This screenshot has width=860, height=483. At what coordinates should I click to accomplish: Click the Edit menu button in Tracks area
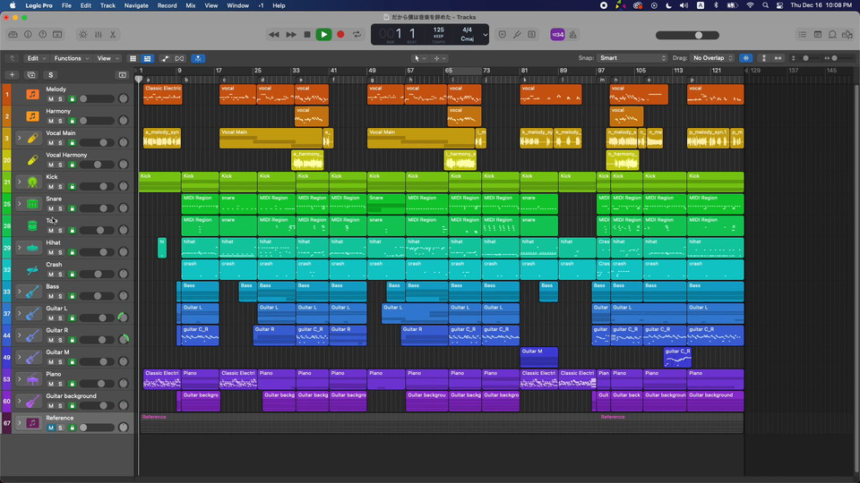[x=35, y=58]
